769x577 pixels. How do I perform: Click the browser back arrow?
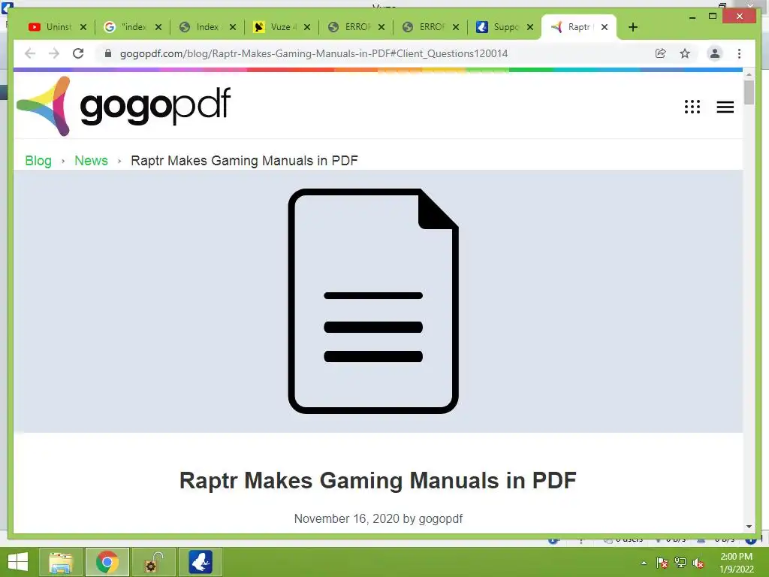click(x=30, y=53)
